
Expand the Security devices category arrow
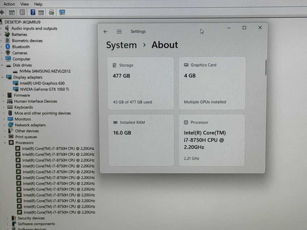click(x=8, y=218)
